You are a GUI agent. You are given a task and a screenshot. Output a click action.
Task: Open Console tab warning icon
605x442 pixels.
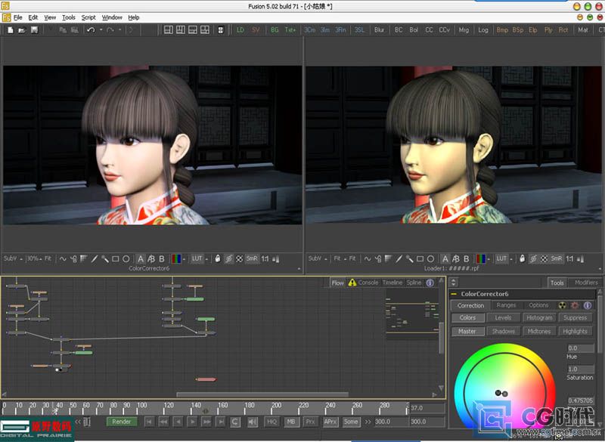coord(352,283)
